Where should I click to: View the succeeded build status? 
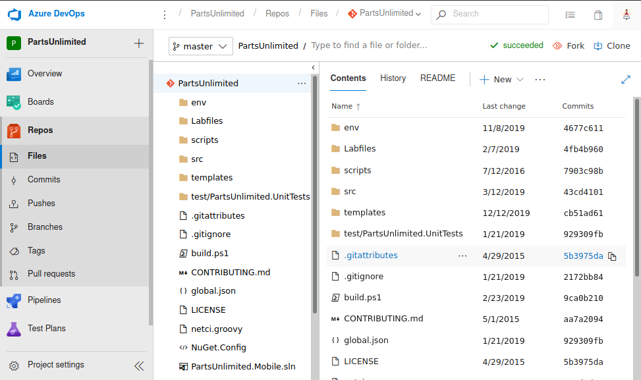click(516, 45)
